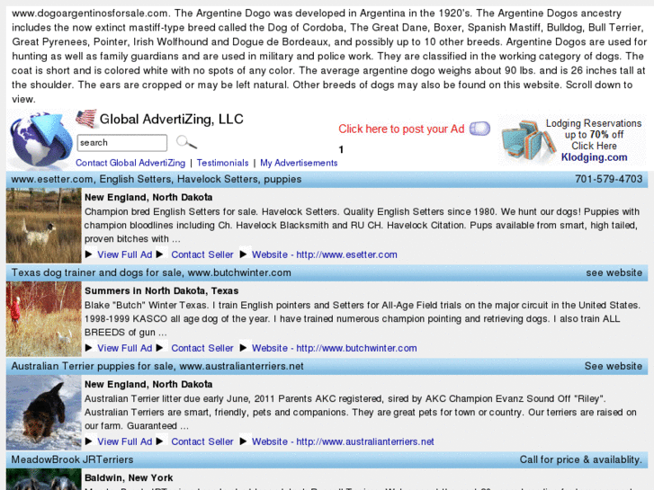Click the arrow before esetter Website link
This screenshot has width=654, height=490.
coord(244,254)
